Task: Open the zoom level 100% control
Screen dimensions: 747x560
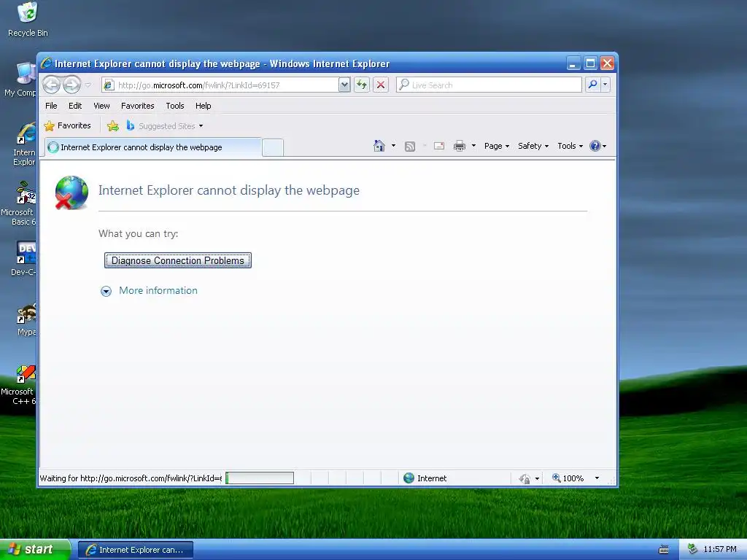Action: coord(568,478)
